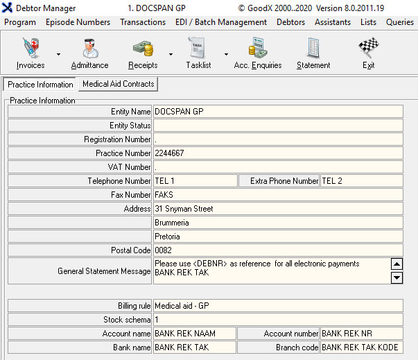Open Receipts money icon
The height and width of the screenshot is (360, 418).
(x=143, y=49)
